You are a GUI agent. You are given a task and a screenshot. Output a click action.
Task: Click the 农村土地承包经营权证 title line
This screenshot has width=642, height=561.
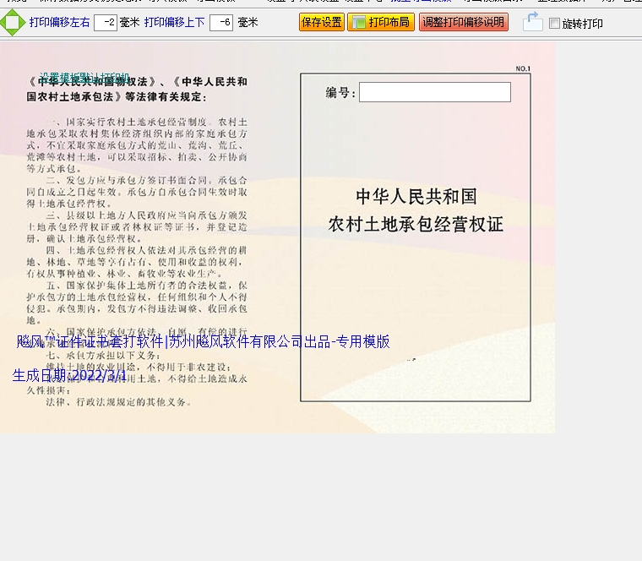coord(416,225)
